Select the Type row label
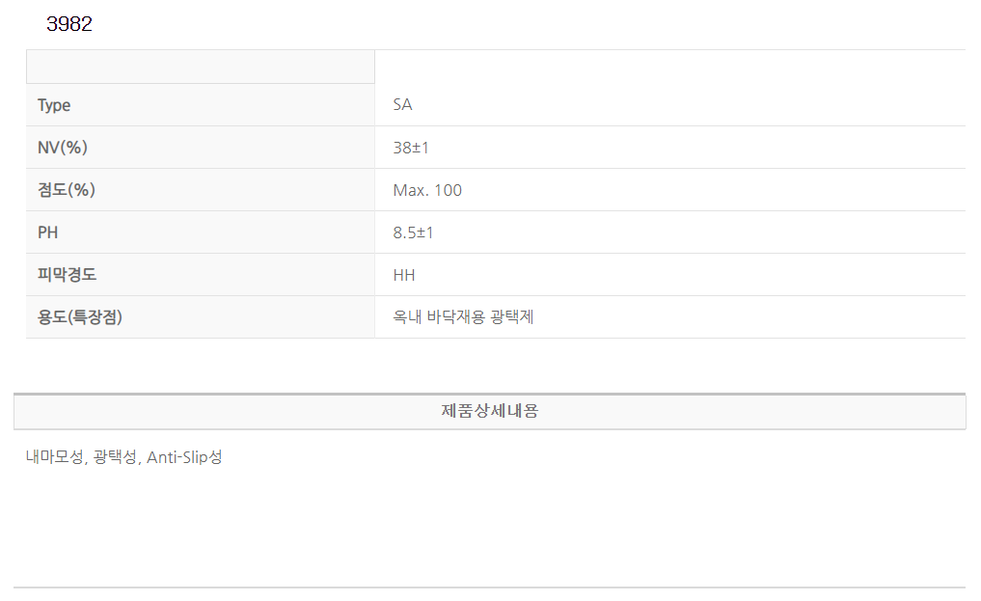 [54, 105]
